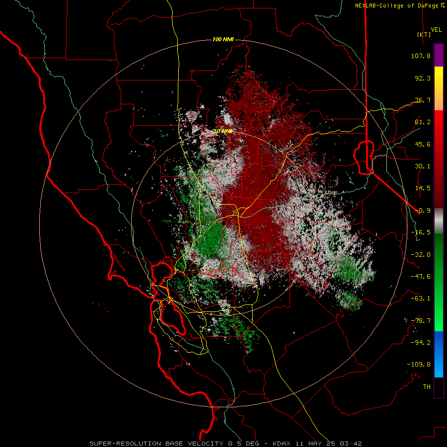447x447 pixels.
Task: Select the -94.2 scale value
Action: coord(421,342)
